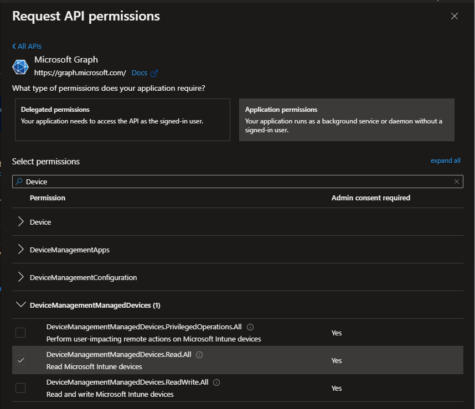Select Delegated permissions type

122,120
